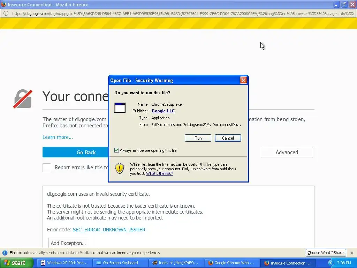
Task: Follow the Learn more link
Action: tap(58, 137)
